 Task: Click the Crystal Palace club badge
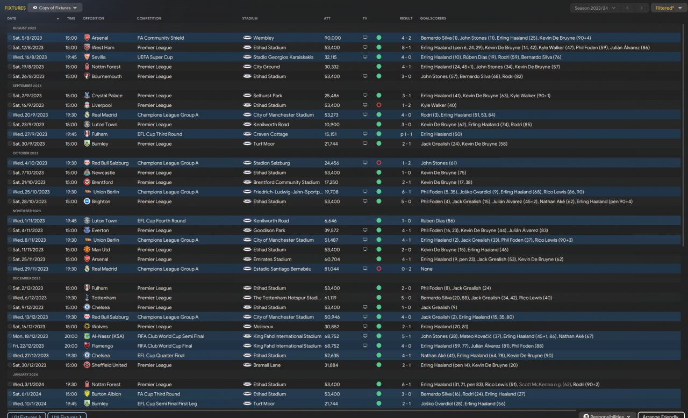tap(87, 96)
